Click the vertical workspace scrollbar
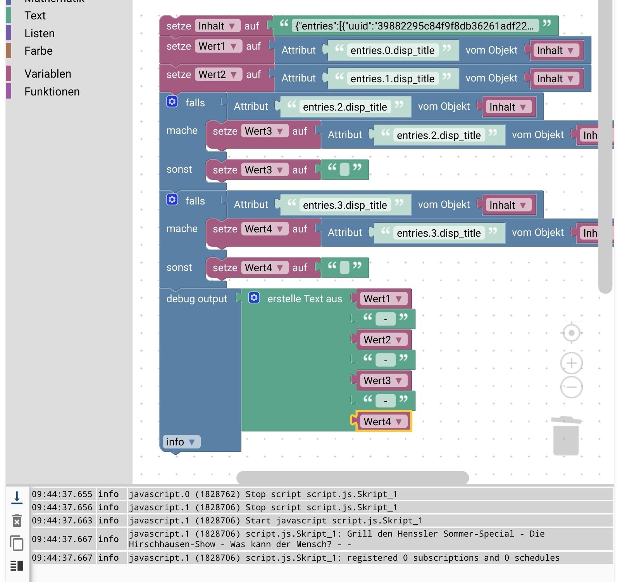Image resolution: width=620 pixels, height=582 pixels. click(605, 147)
